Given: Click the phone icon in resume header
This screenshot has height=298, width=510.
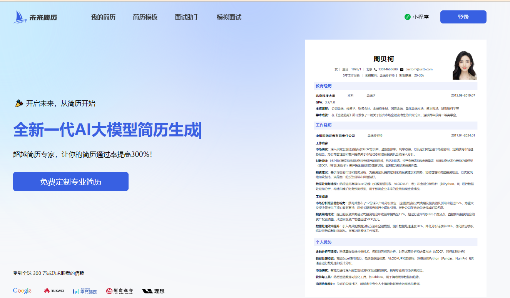Looking at the screenshot, I should click(x=375, y=69).
